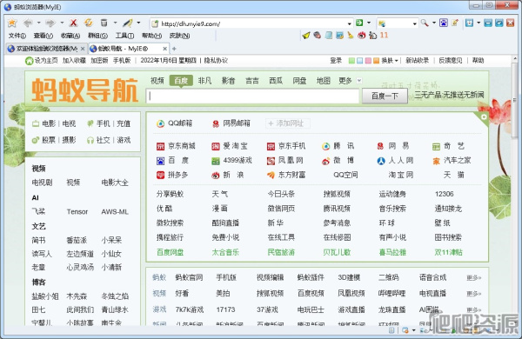Screen dimensions: 522x339
Task: Click the notepad with pencil icon
Action: click(x=455, y=23)
